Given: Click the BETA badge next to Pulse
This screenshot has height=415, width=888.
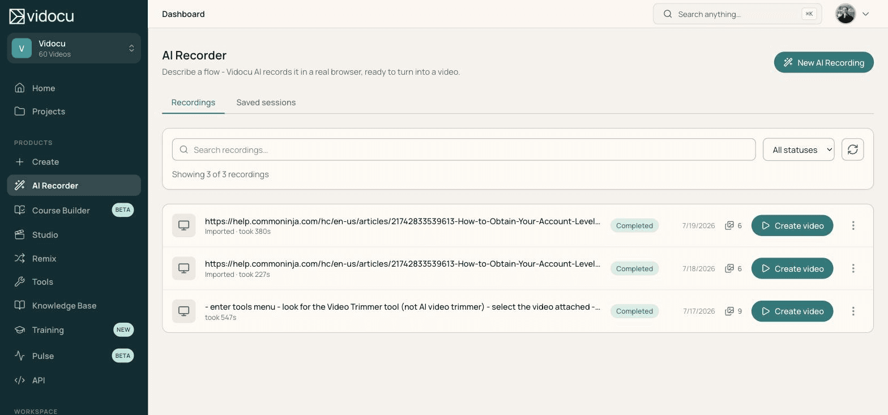Looking at the screenshot, I should [x=123, y=356].
